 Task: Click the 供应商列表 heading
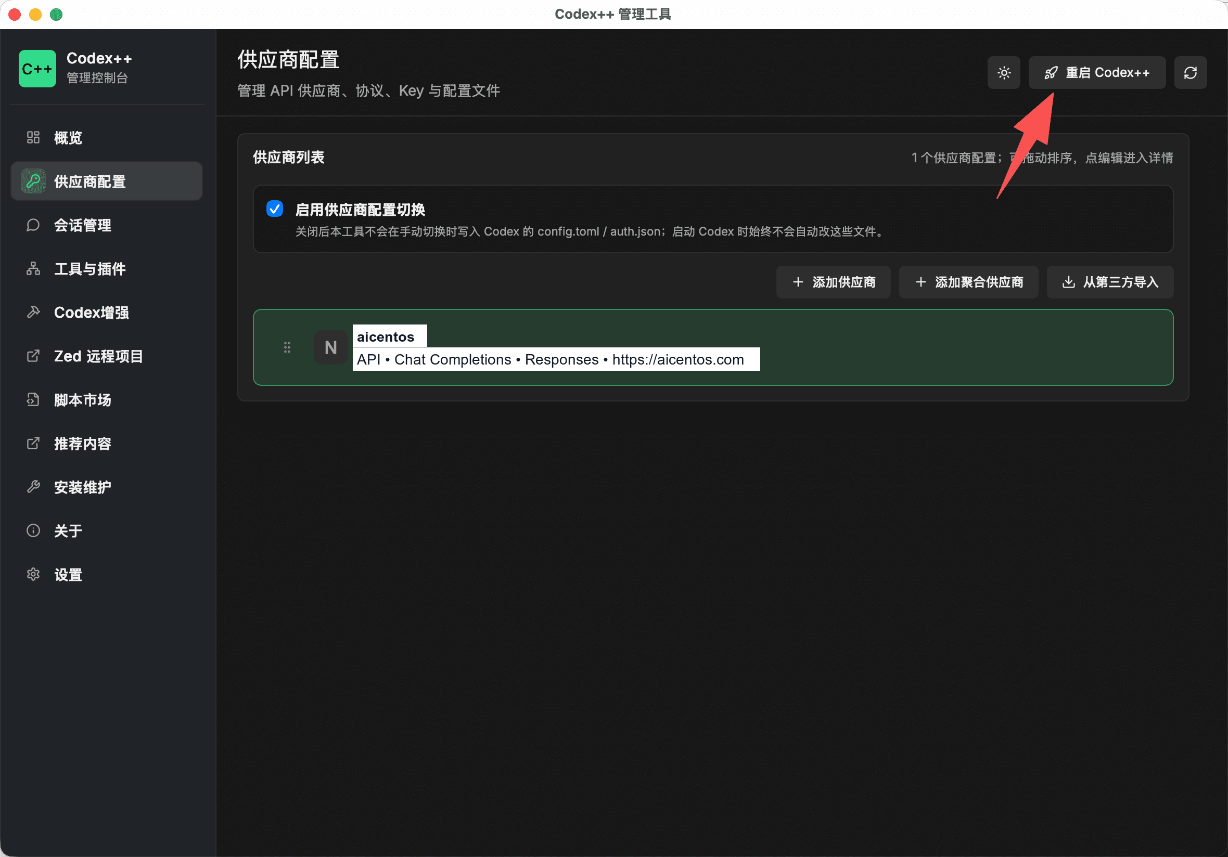(x=288, y=157)
